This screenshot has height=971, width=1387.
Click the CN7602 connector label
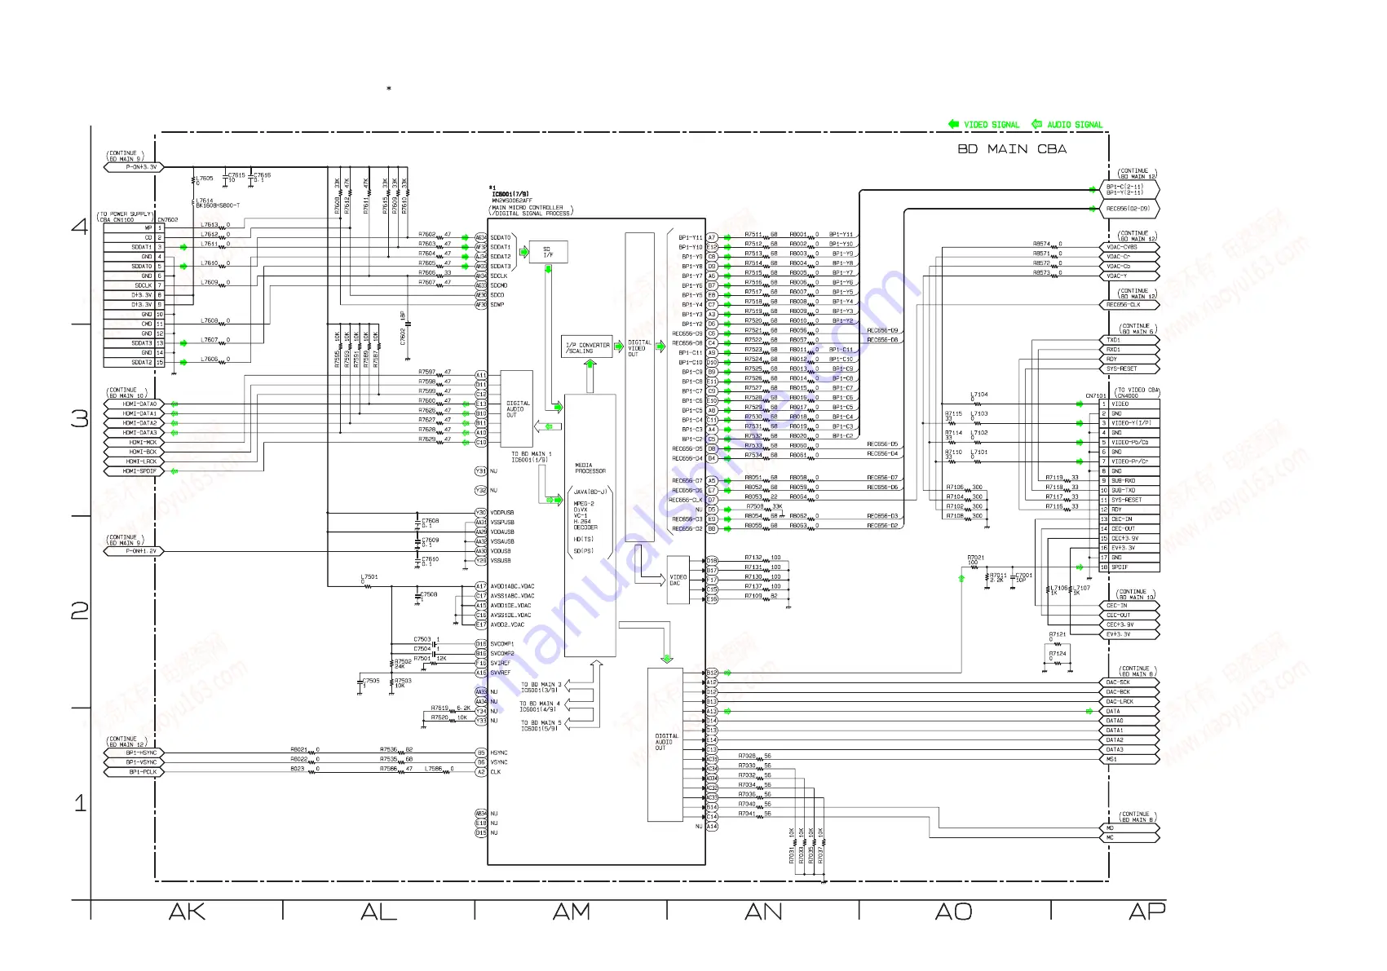(x=167, y=220)
